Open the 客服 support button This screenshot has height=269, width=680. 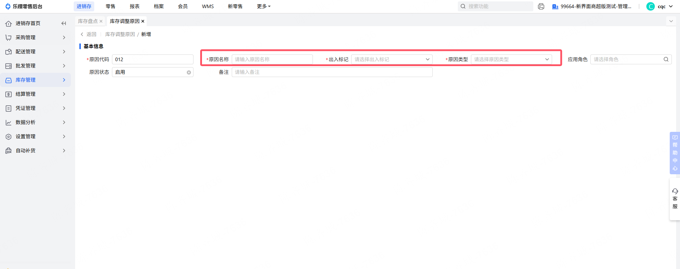(x=675, y=199)
